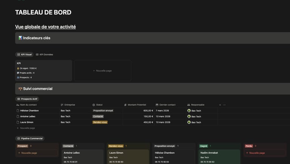The width and height of the screenshot is (290, 164).
Task: Click the Vue globale de votre activité heading
Action: 45,27
